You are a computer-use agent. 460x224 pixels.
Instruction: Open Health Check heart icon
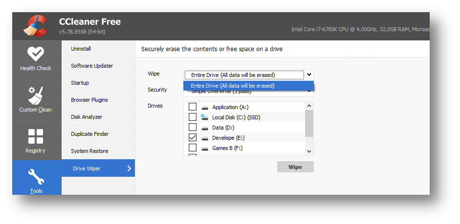point(36,55)
